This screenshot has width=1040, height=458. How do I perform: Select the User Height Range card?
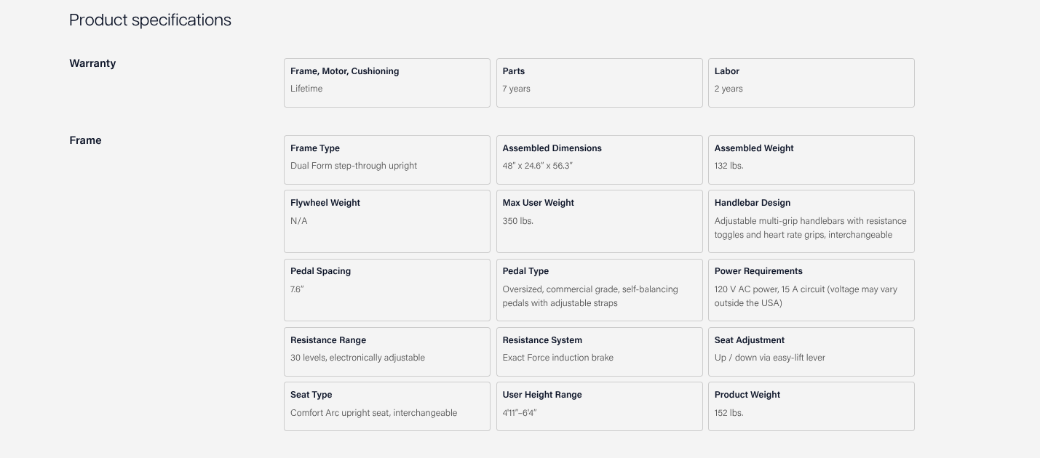599,406
